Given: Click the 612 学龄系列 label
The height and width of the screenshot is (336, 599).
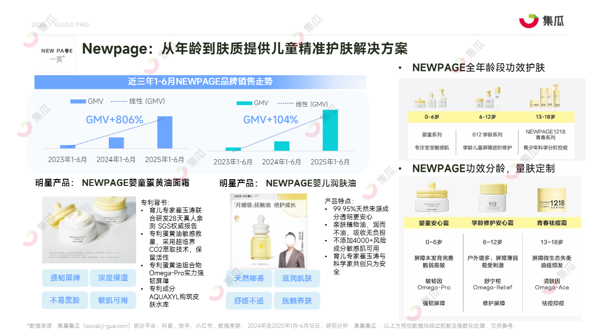Looking at the screenshot, I should (x=487, y=135).
